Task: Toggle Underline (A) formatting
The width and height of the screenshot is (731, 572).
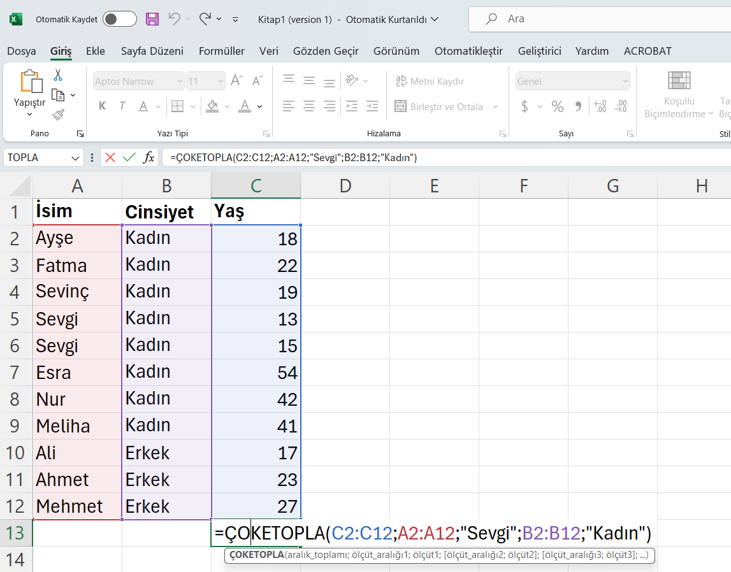Action: (x=143, y=106)
